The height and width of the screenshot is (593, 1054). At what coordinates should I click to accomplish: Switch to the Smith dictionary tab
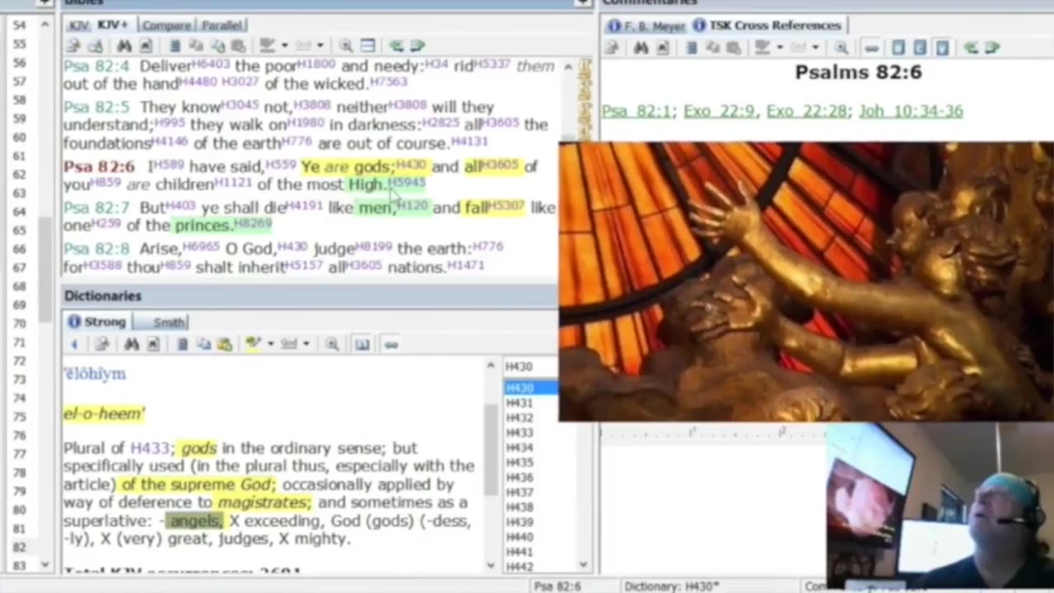[165, 322]
